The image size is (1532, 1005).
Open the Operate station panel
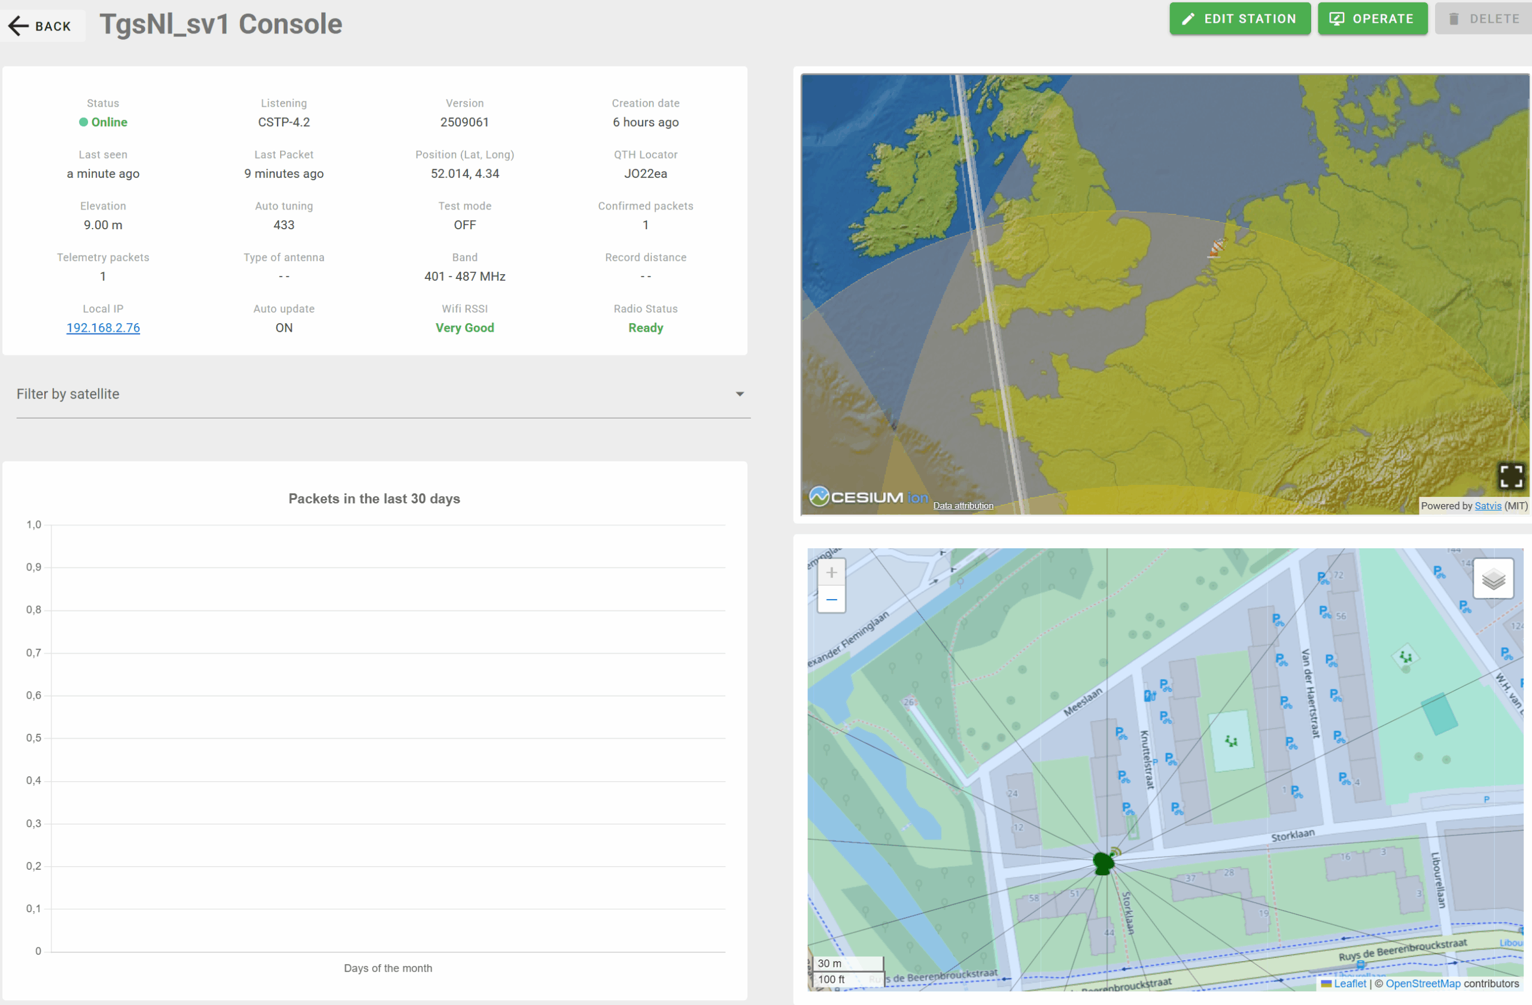1372,19
